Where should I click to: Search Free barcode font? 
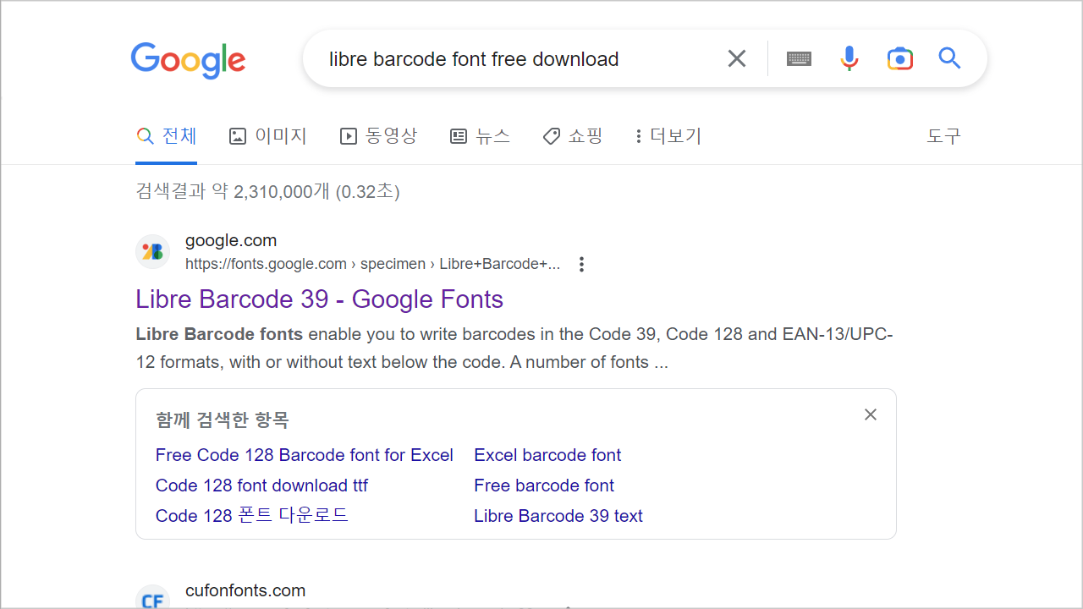[544, 486]
